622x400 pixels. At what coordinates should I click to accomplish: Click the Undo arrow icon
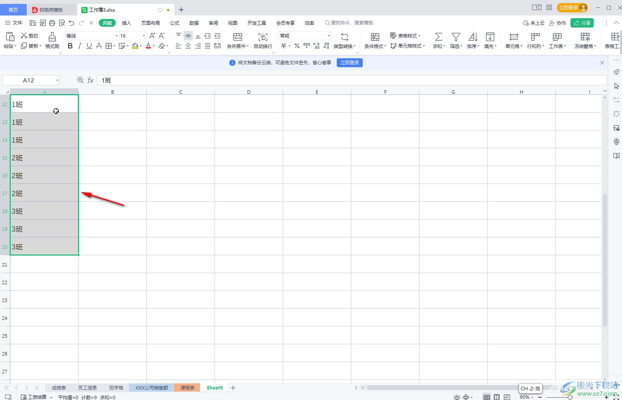72,23
